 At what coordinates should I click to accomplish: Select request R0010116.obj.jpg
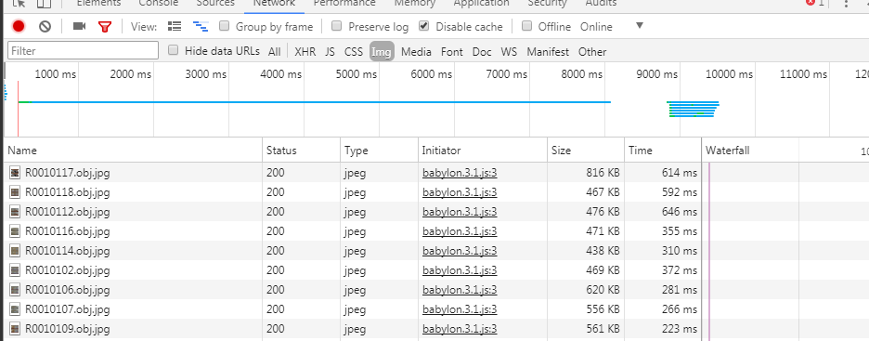tap(68, 231)
